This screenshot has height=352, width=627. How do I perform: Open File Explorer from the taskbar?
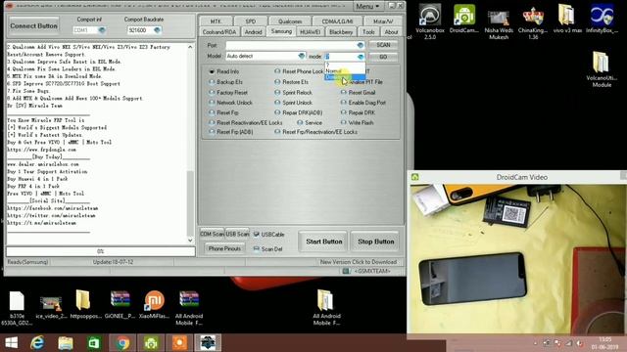click(x=66, y=343)
